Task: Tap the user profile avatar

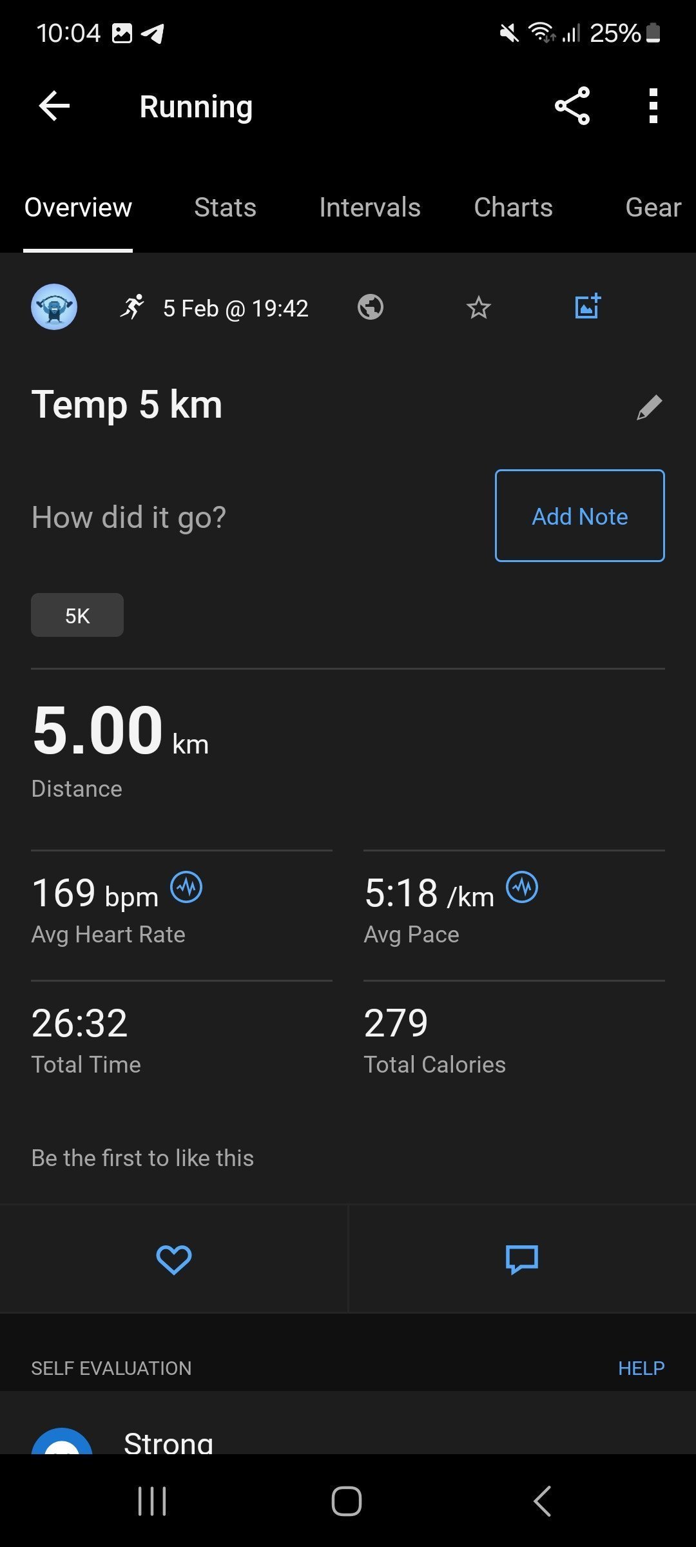Action: coord(54,307)
